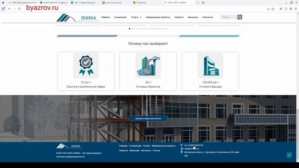This screenshot has height=168, width=299.
Task: Switch to the WAF Web Application browser tab
Action: click(x=23, y=3)
